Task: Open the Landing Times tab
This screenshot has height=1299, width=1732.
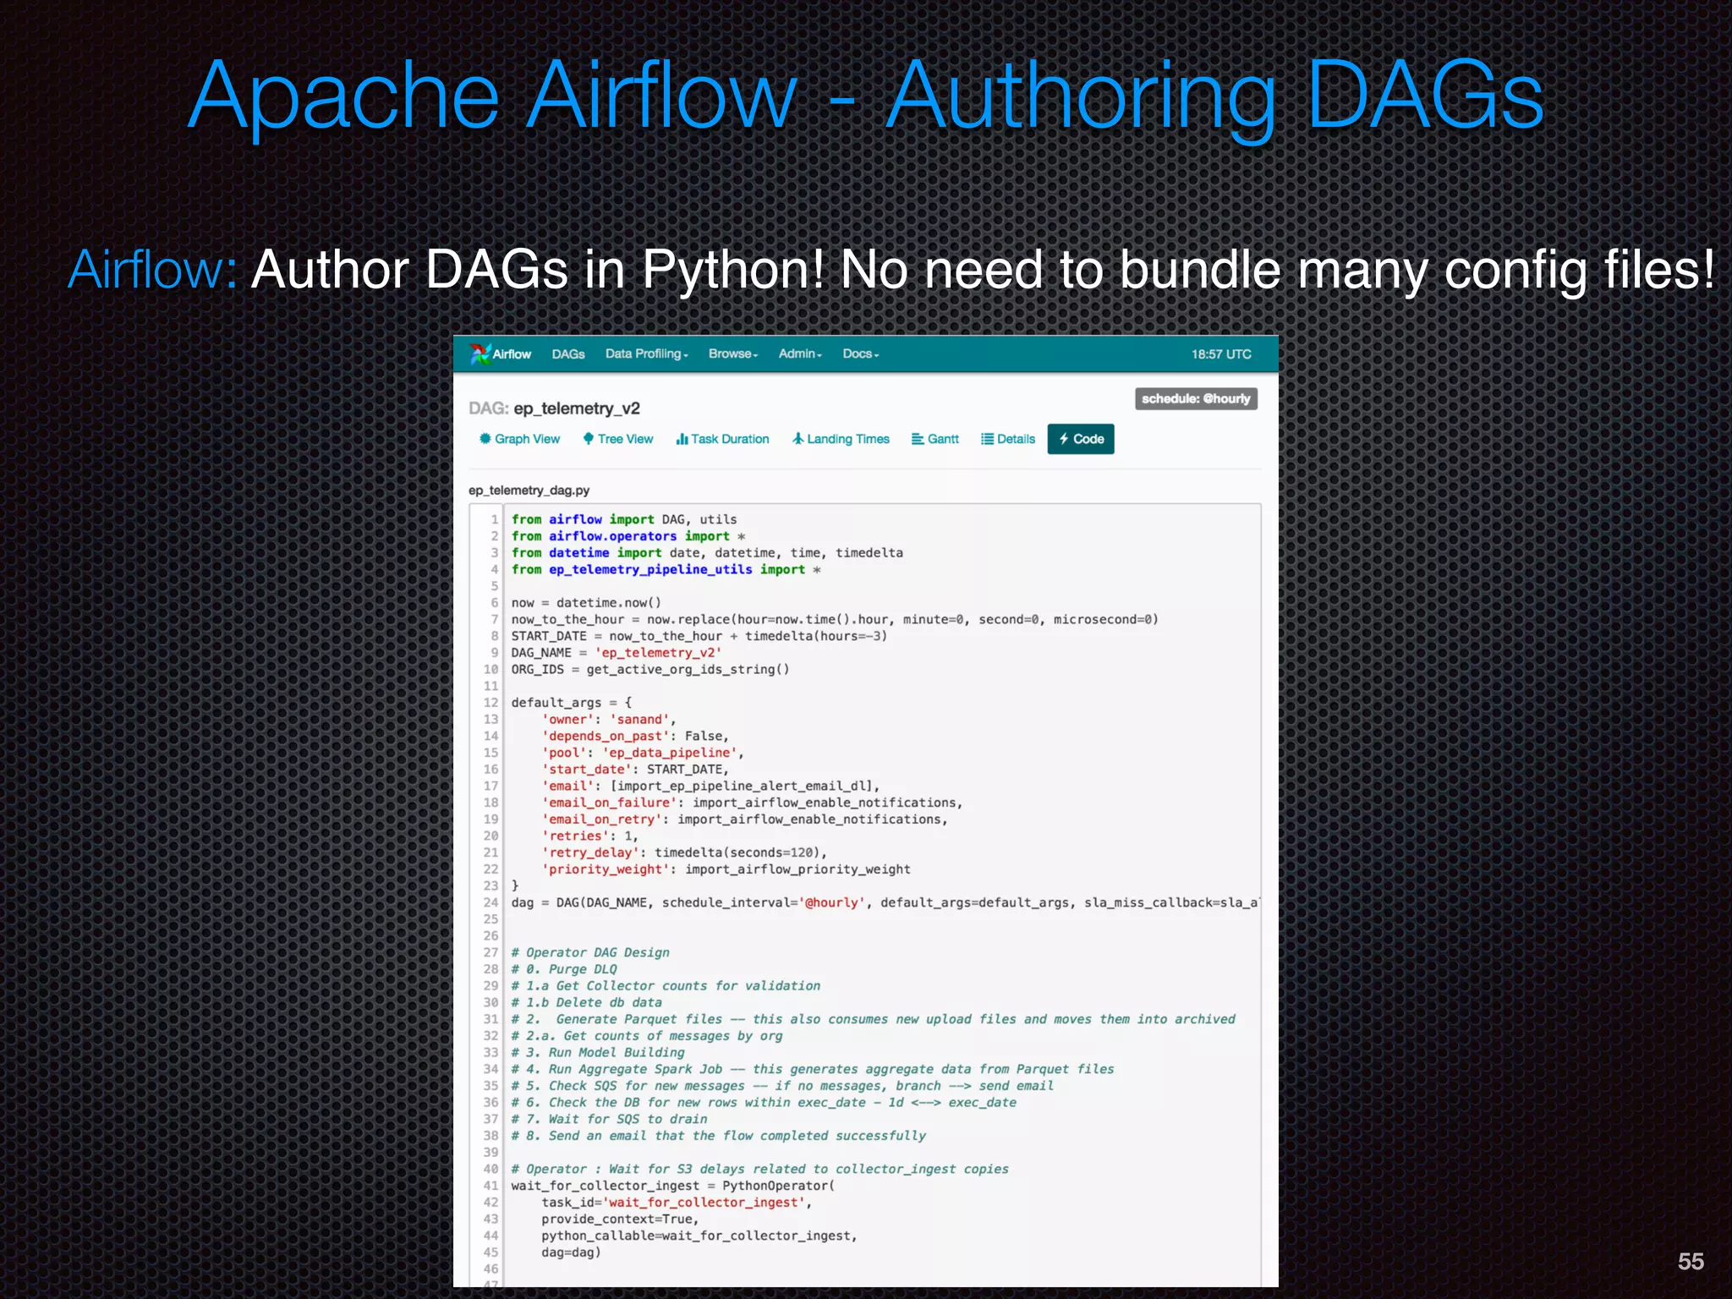Action: (x=841, y=439)
